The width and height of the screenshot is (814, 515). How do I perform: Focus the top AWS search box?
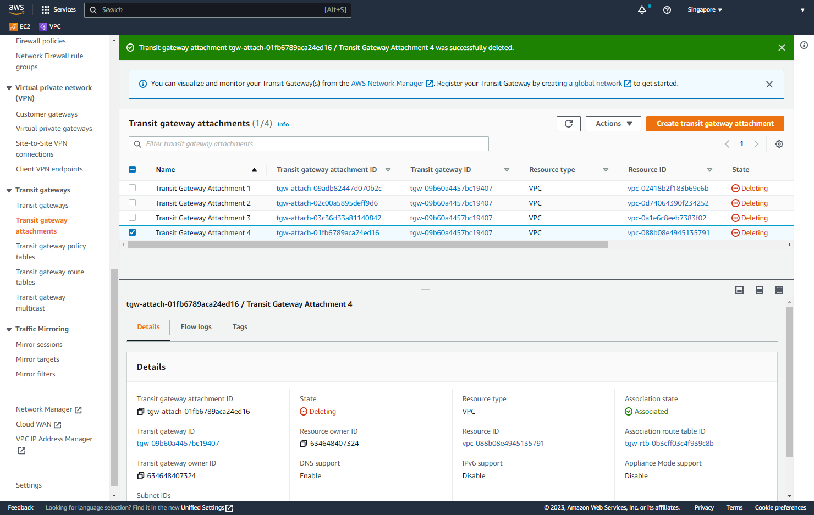[218, 10]
